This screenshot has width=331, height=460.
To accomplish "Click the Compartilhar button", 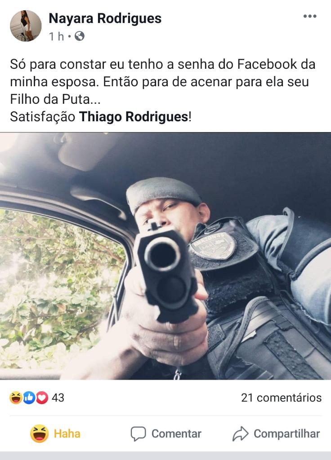I will [276, 433].
